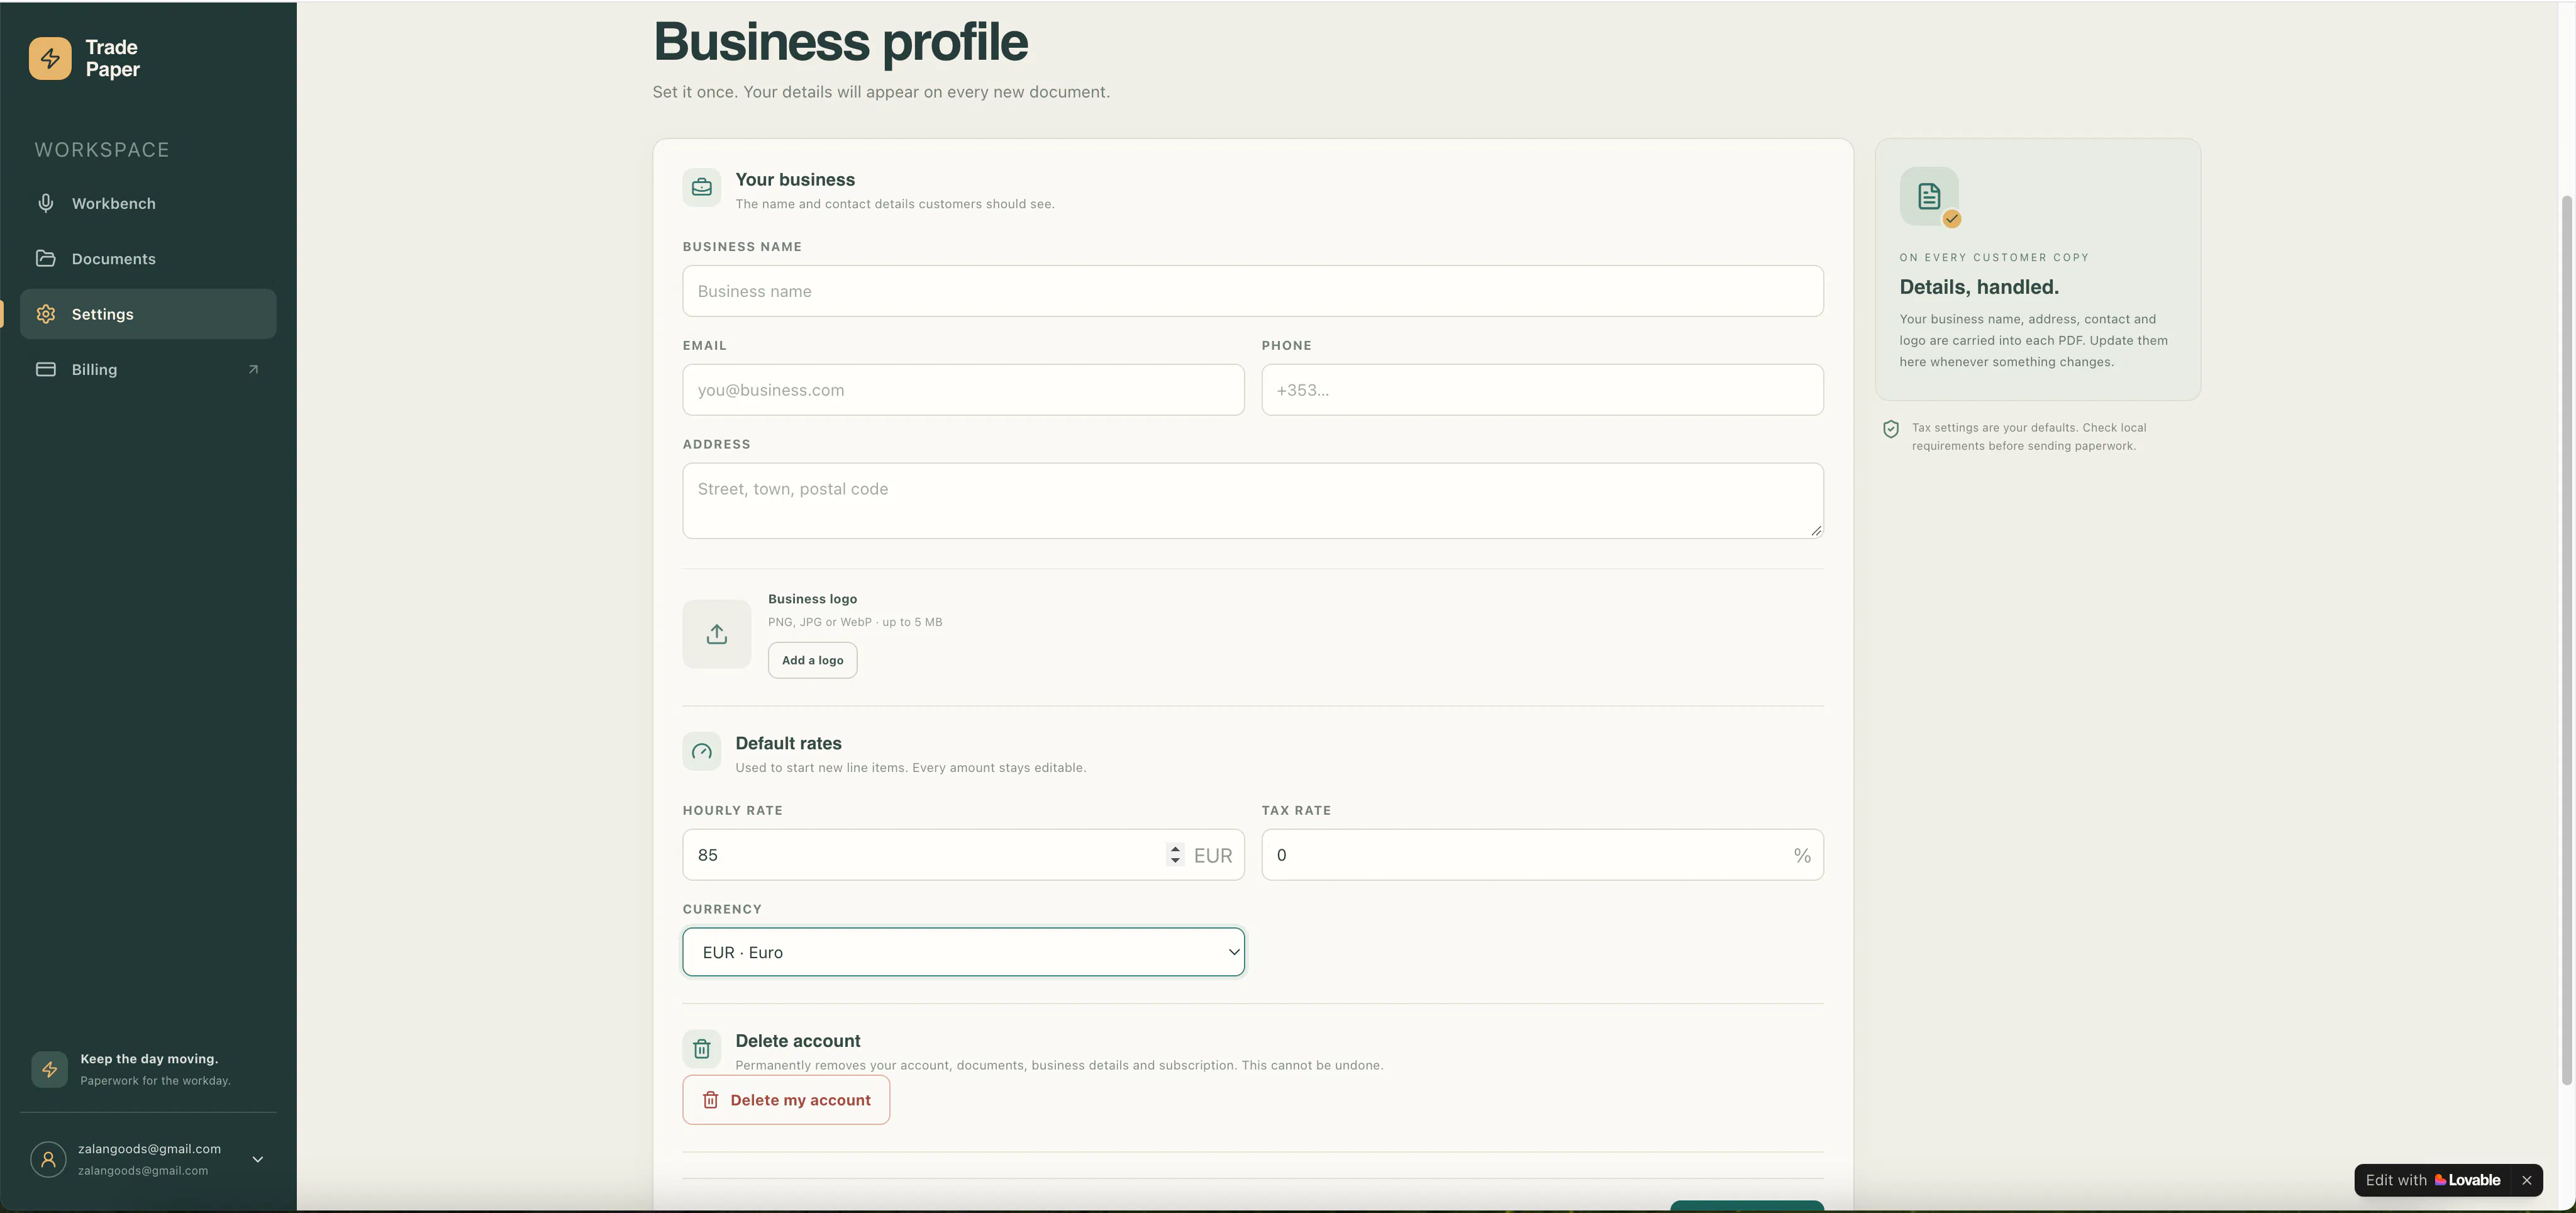Click the Billing card icon
The height and width of the screenshot is (1213, 2576).
coord(46,369)
